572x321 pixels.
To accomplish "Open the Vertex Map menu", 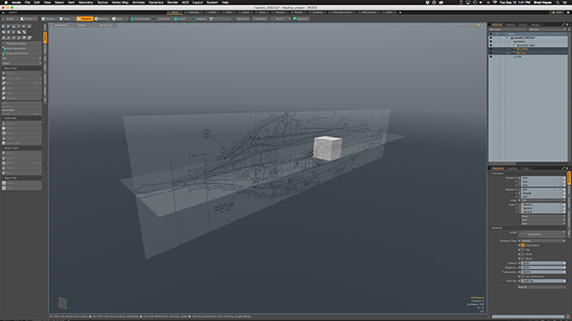I will coord(120,2).
